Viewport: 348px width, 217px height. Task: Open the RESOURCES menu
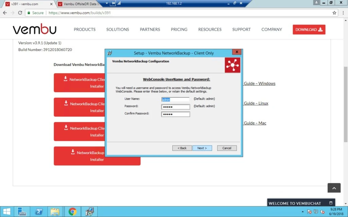[x=210, y=29]
